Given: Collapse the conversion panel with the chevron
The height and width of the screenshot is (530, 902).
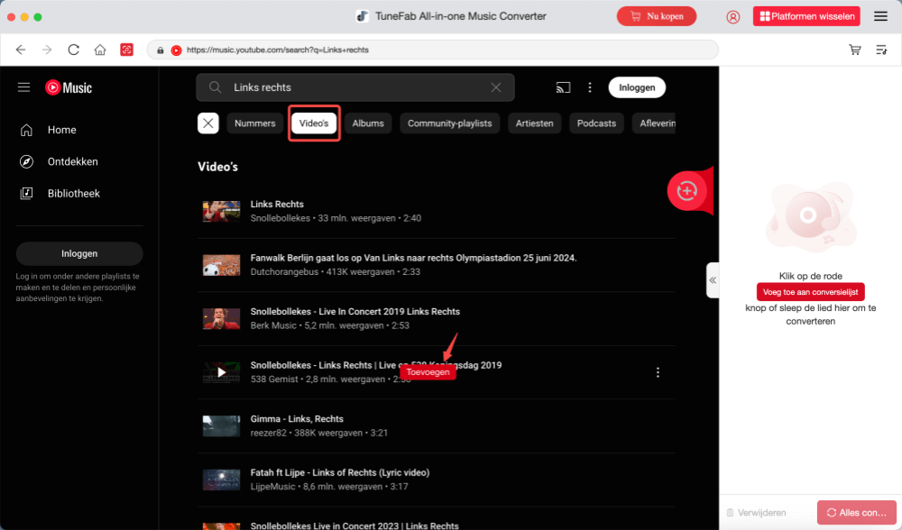Looking at the screenshot, I should [713, 279].
